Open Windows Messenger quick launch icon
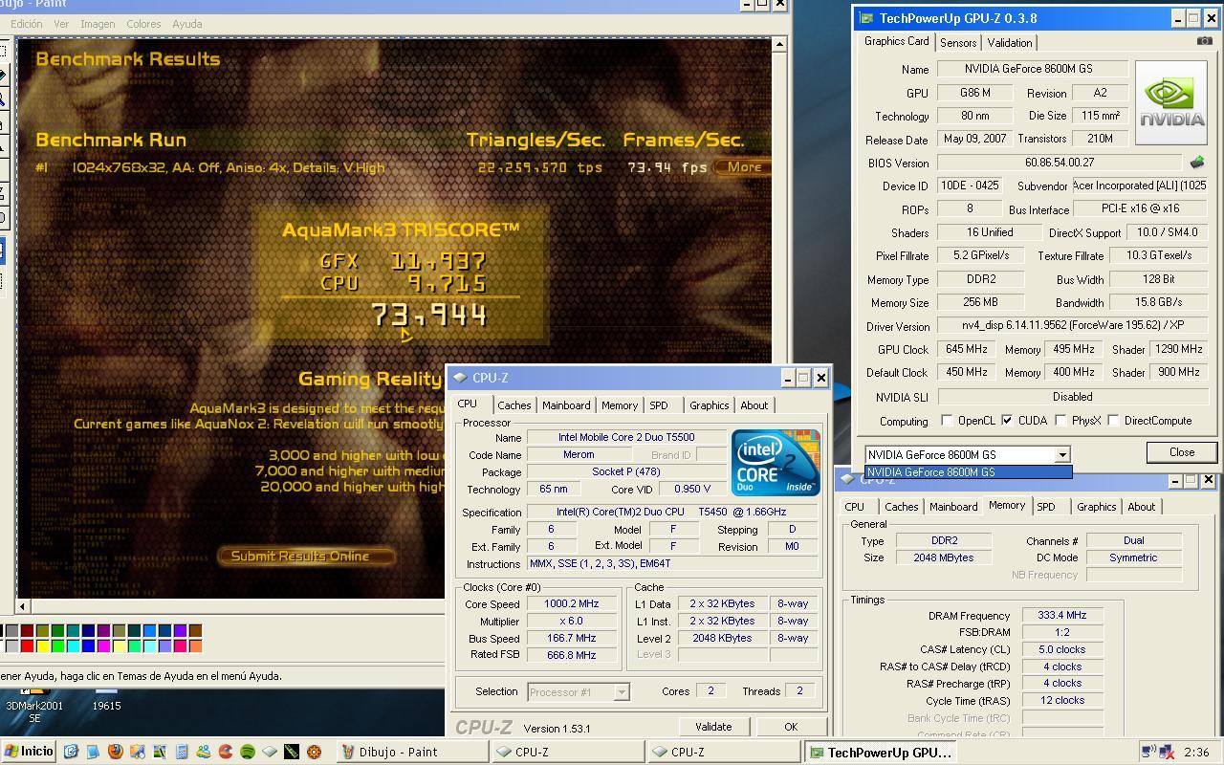This screenshot has width=1224, height=765. click(x=203, y=752)
